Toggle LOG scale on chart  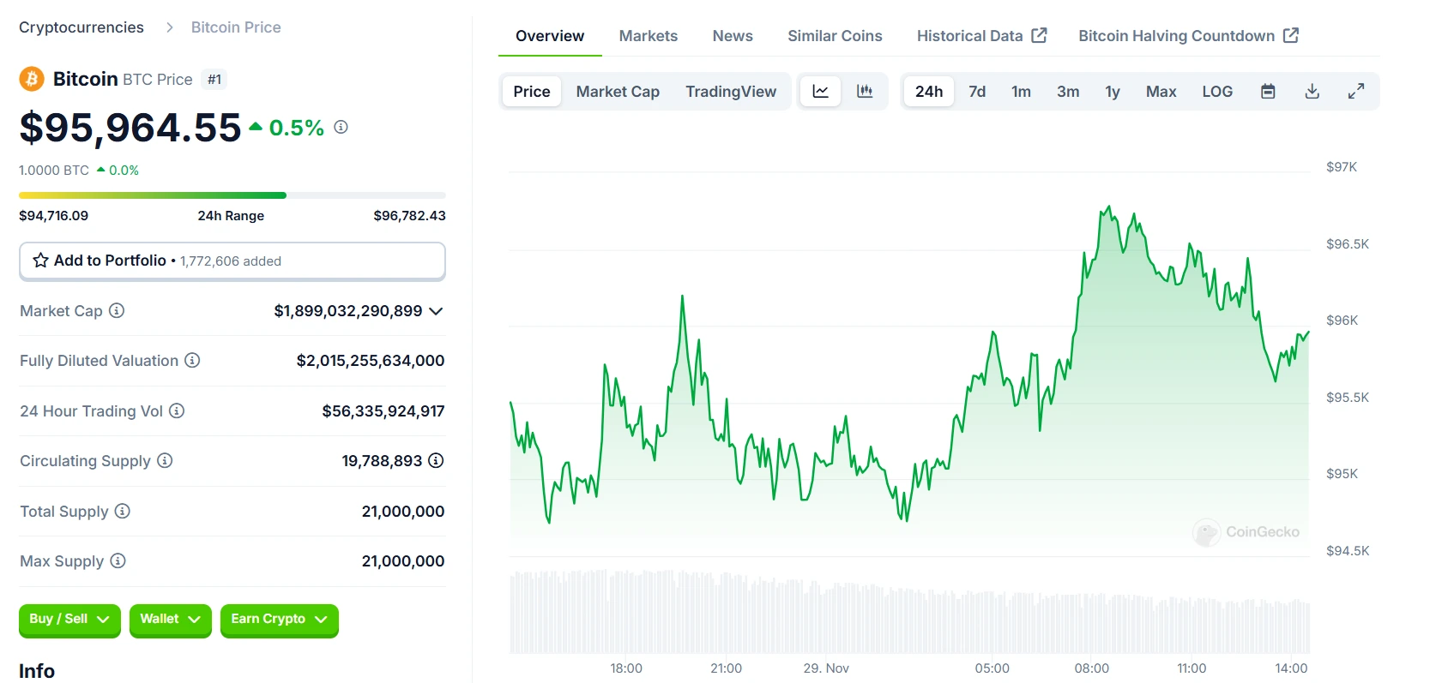click(x=1217, y=91)
